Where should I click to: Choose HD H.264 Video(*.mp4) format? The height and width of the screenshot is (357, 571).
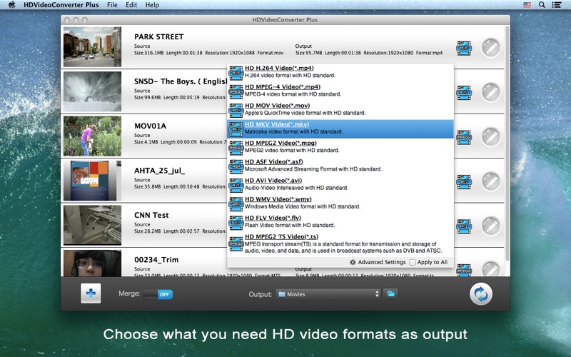click(x=340, y=73)
